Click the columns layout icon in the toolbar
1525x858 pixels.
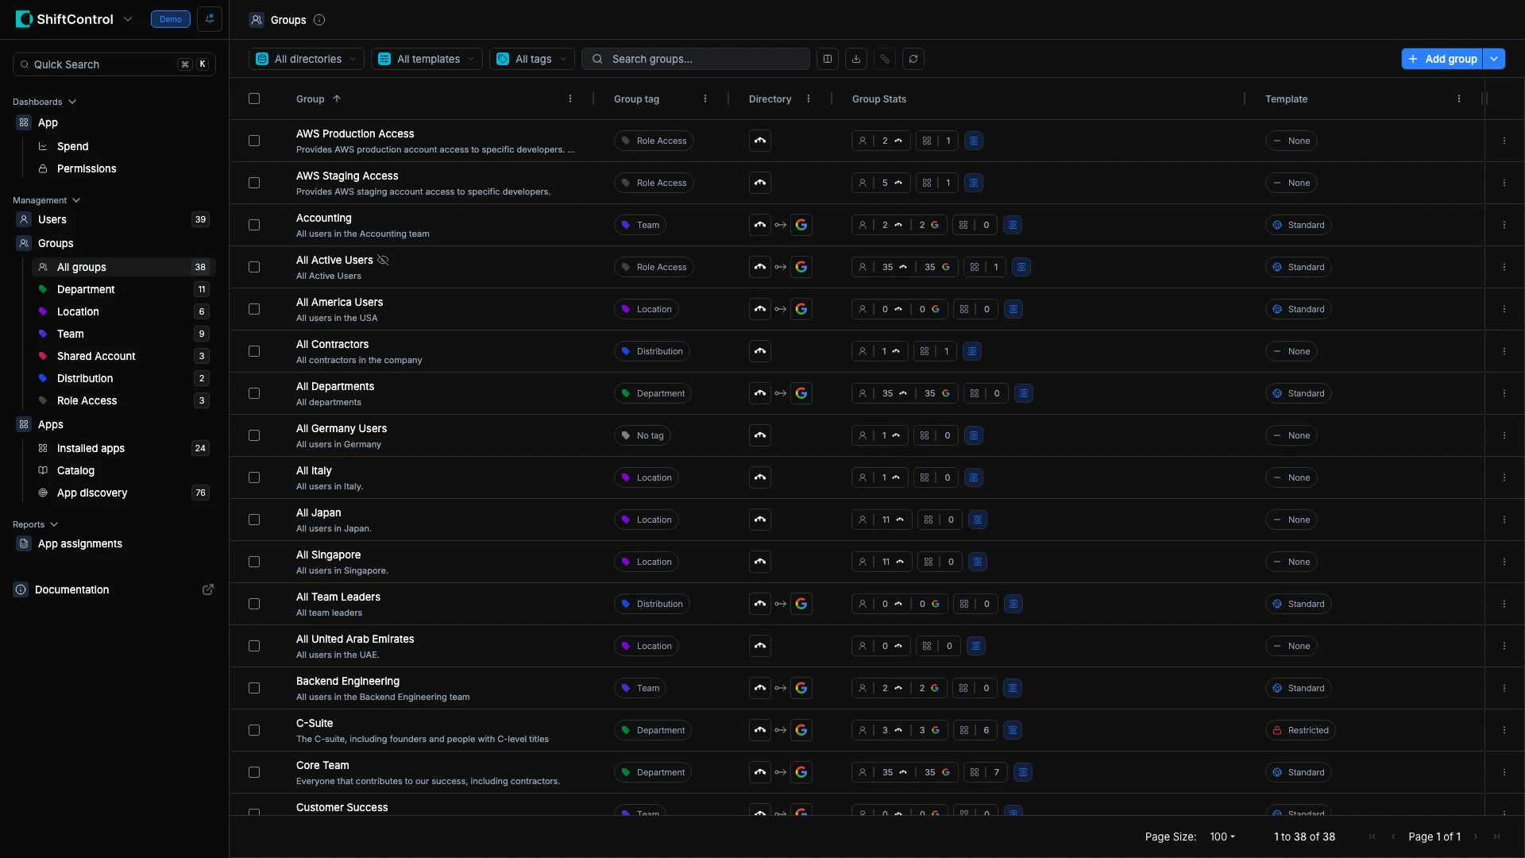(828, 59)
